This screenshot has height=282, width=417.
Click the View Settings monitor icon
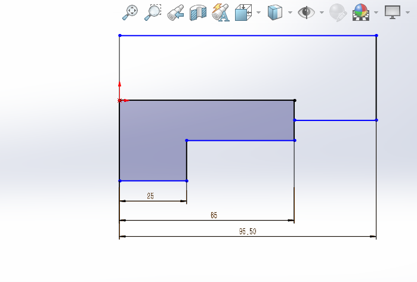[x=393, y=13]
